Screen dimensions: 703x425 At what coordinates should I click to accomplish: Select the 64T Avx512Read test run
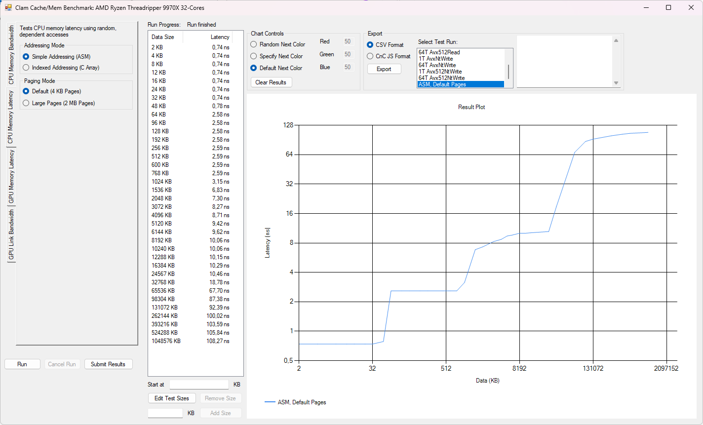[x=461, y=52]
